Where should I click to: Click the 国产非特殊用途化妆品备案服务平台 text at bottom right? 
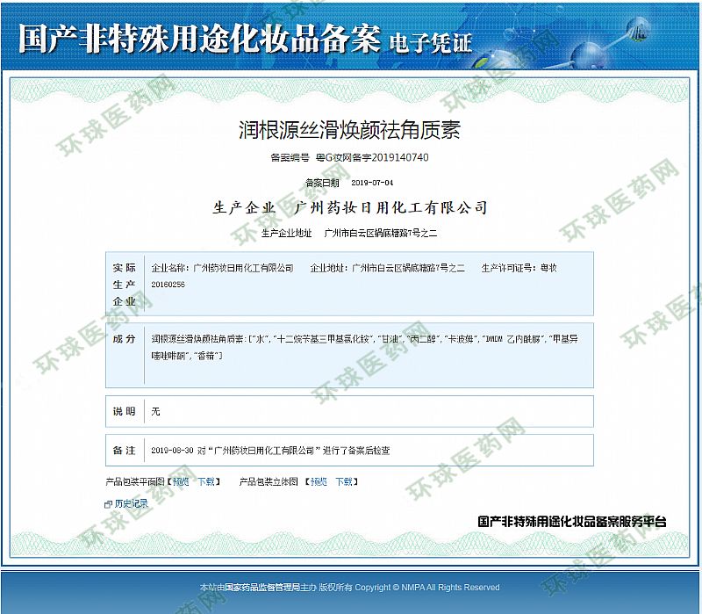[x=572, y=521]
